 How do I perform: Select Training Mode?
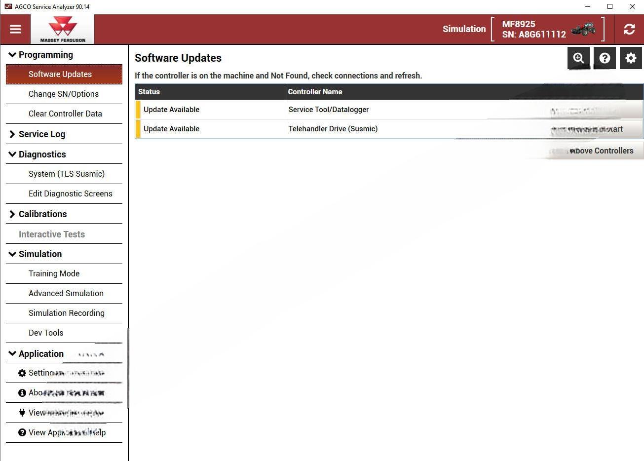54,273
